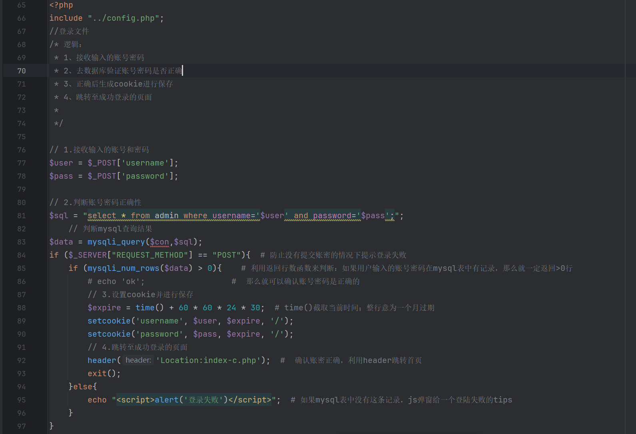Click line number 81 in the gutter
The image size is (636, 434).
click(22, 215)
